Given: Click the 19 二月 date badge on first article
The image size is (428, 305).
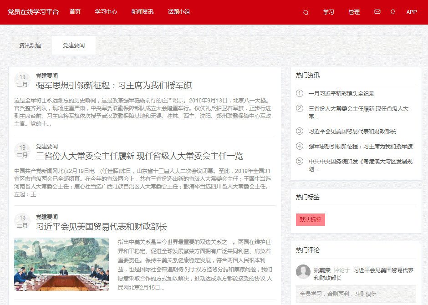Looking at the screenshot, I should [22, 81].
